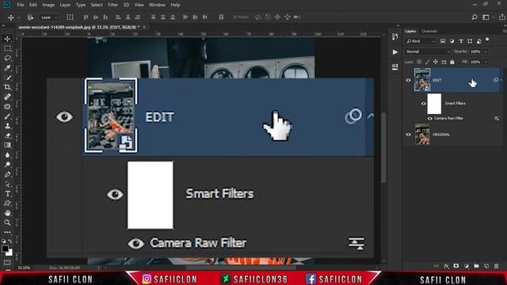Open the status bar info arrow
Image resolution: width=507 pixels, height=285 pixels.
(98, 268)
